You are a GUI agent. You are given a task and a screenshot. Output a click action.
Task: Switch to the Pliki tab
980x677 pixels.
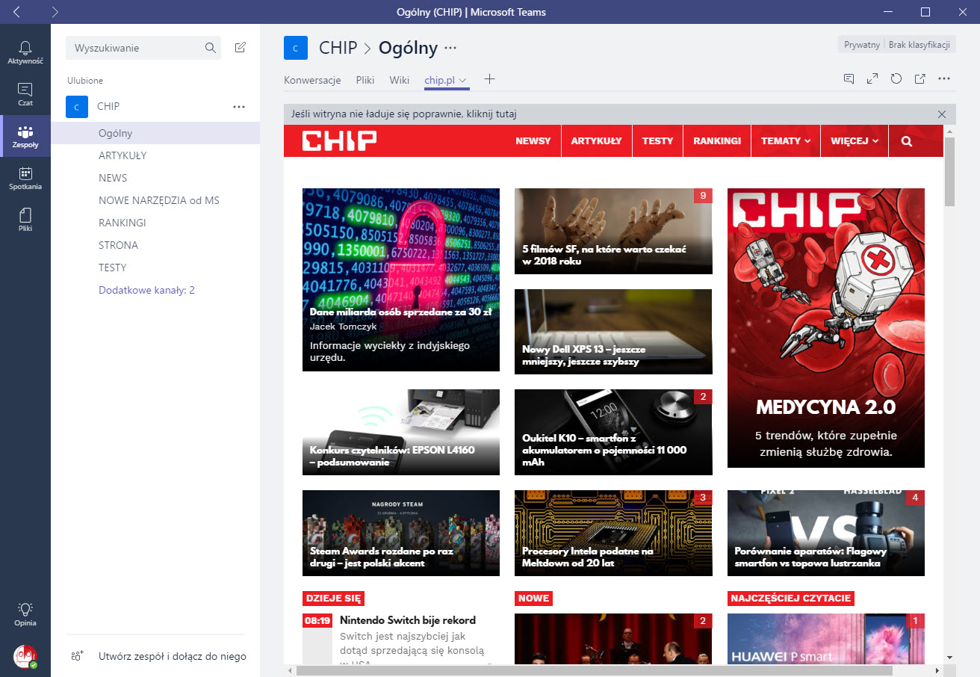coord(365,80)
